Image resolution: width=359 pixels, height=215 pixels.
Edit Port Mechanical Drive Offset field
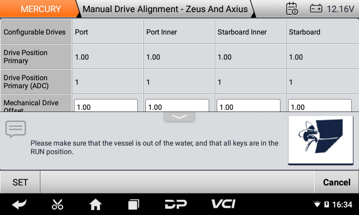106,106
